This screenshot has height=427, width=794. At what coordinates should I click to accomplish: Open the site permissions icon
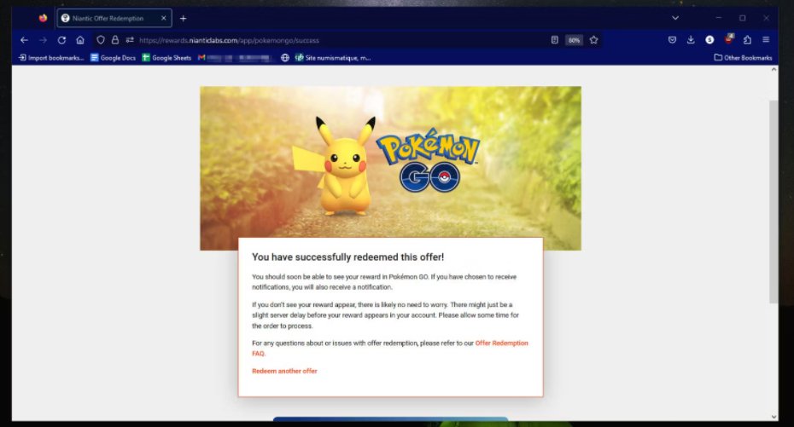click(x=130, y=40)
